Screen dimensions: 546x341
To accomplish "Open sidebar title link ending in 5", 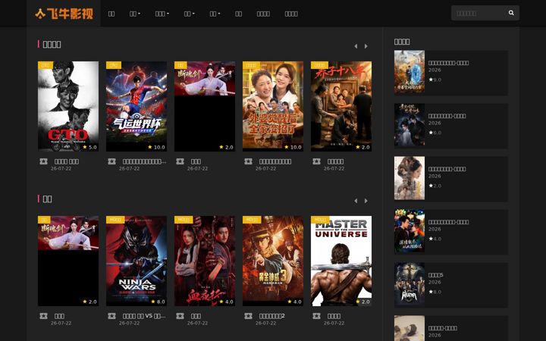I will pos(435,275).
